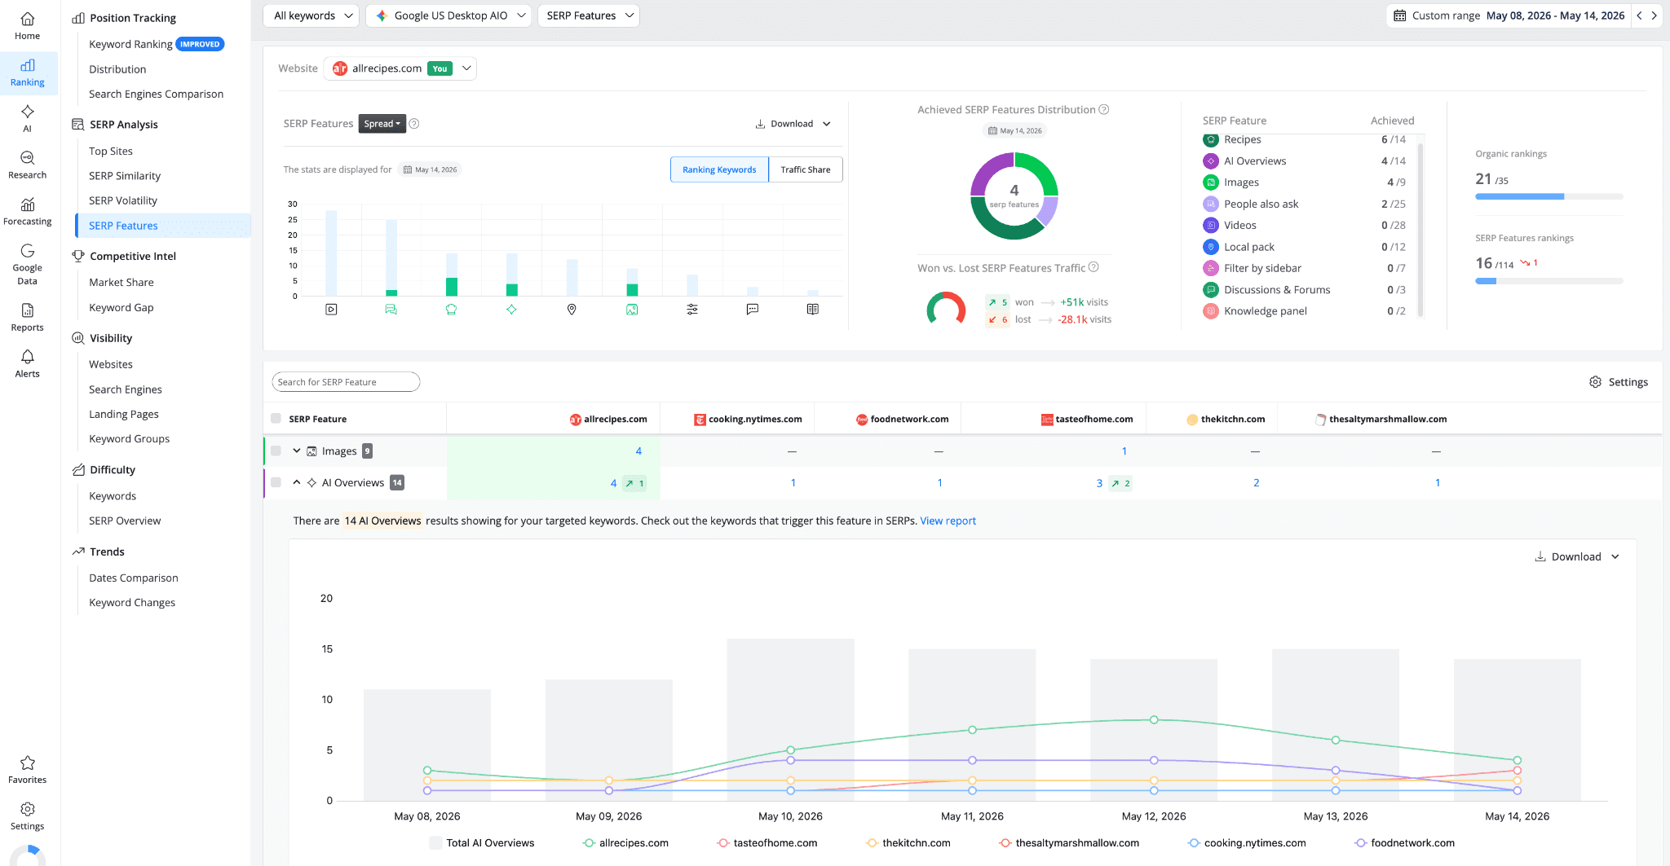Click the SERP features donut chart

[1014, 196]
